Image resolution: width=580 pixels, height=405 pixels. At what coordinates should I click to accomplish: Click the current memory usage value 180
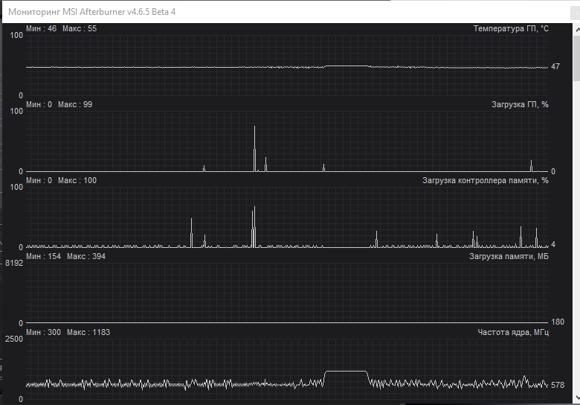click(558, 322)
